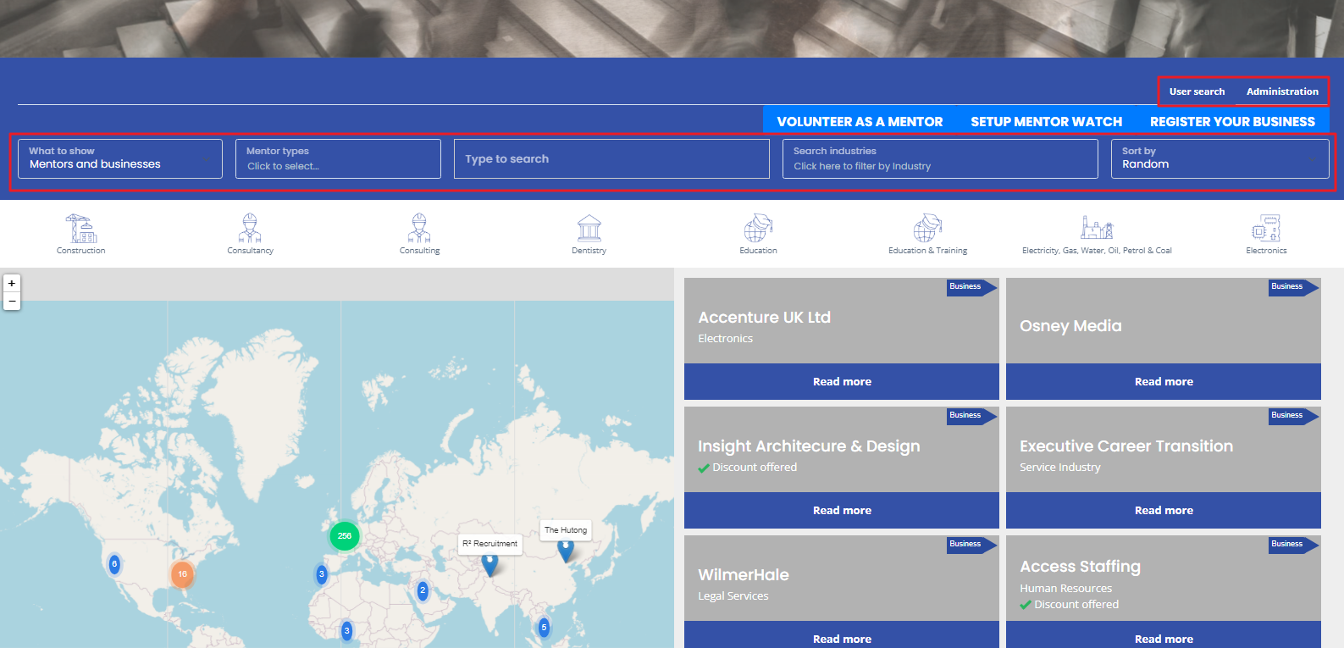
Task: Click the green 256 map cluster
Action: click(x=345, y=535)
